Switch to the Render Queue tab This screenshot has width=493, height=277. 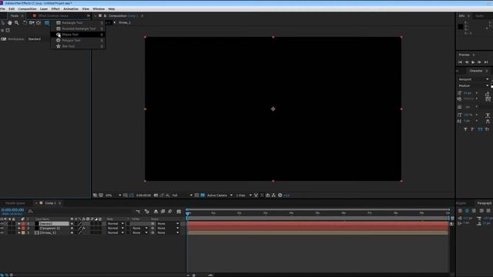[x=15, y=203]
